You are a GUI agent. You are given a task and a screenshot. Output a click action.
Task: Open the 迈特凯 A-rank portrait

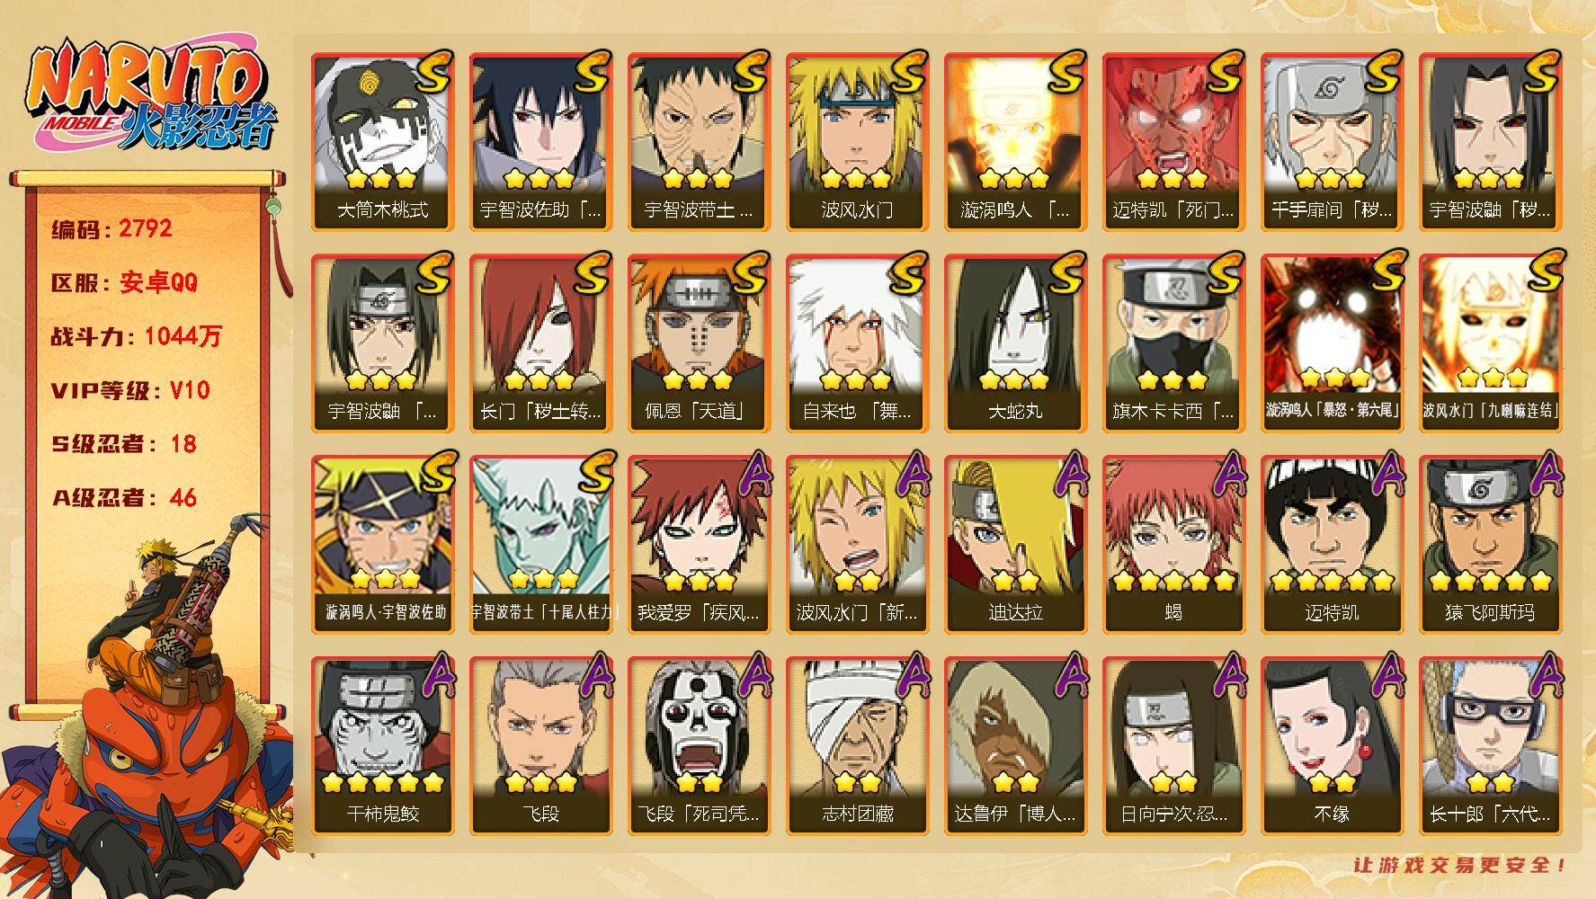pyautogui.click(x=1333, y=545)
